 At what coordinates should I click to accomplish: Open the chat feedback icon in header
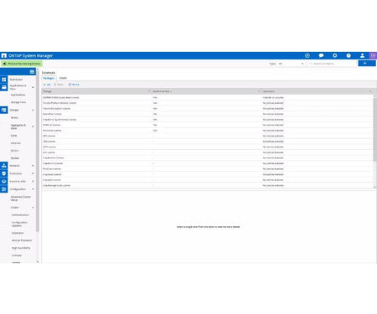[321, 55]
